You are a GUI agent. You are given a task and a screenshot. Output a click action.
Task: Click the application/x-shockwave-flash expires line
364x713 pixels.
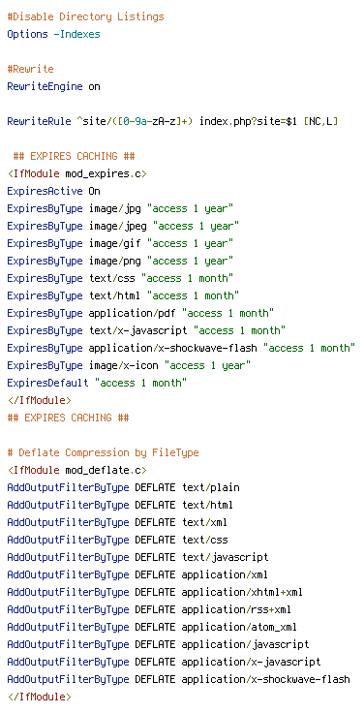(x=181, y=348)
